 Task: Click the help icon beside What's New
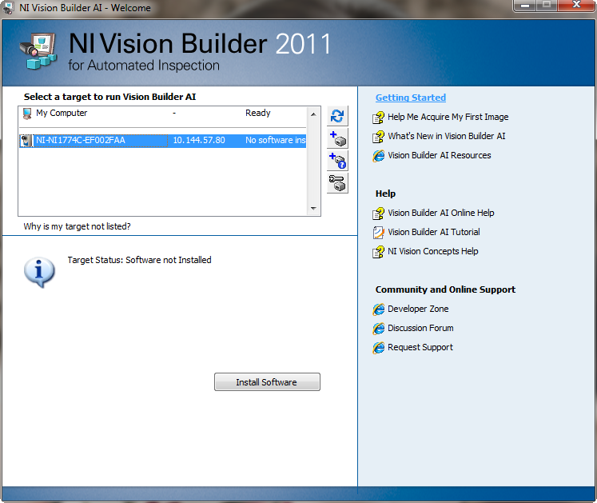(x=379, y=137)
